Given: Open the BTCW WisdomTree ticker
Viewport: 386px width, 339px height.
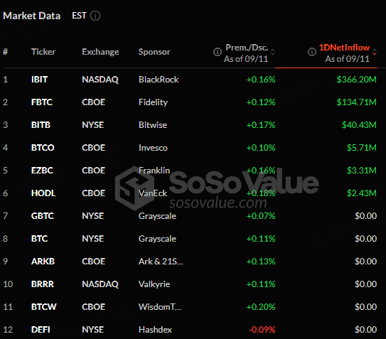Looking at the screenshot, I should (x=44, y=307).
